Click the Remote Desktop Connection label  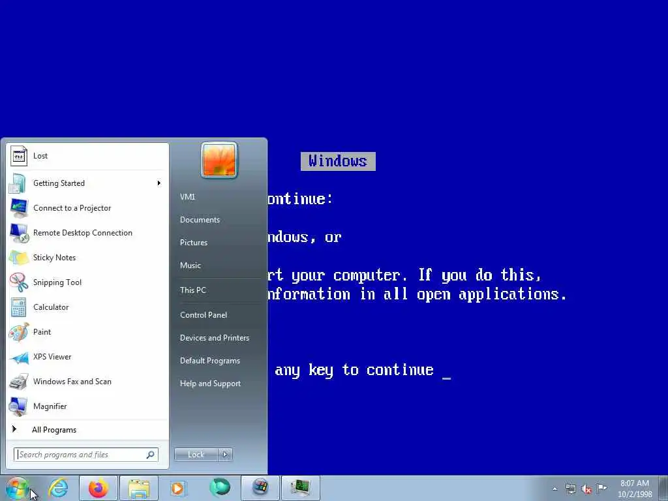(83, 233)
